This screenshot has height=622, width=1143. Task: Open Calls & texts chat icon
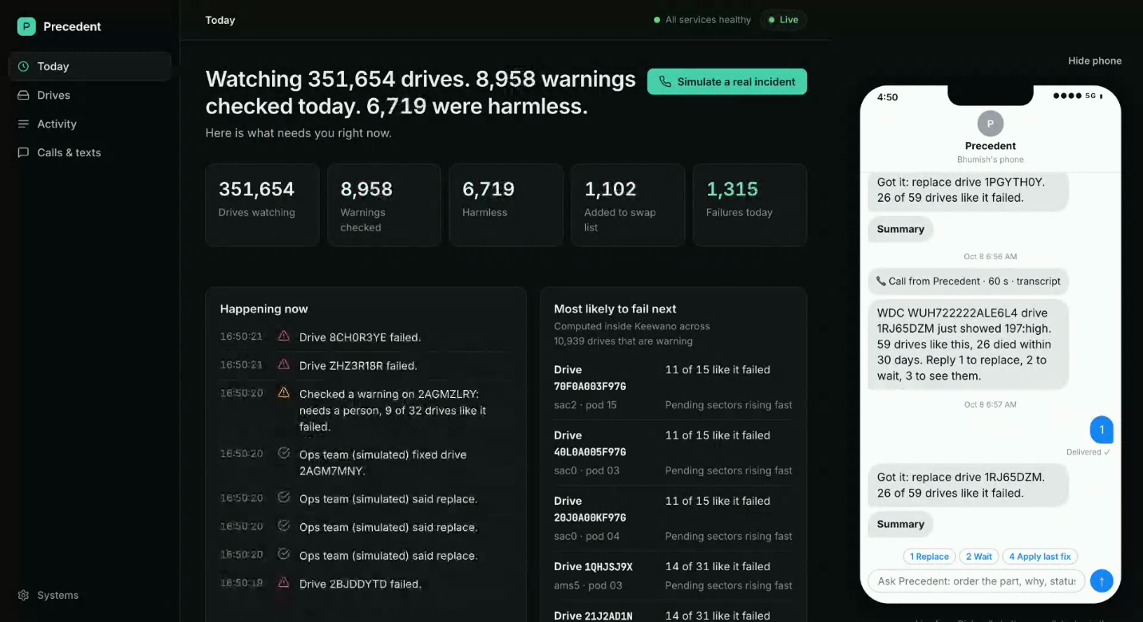[x=23, y=152]
